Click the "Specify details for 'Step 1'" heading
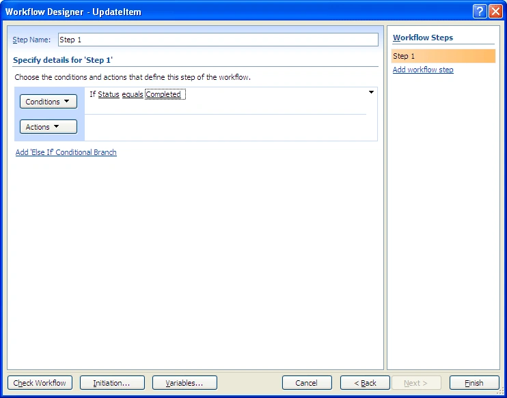The width and height of the screenshot is (507, 398). 63,60
